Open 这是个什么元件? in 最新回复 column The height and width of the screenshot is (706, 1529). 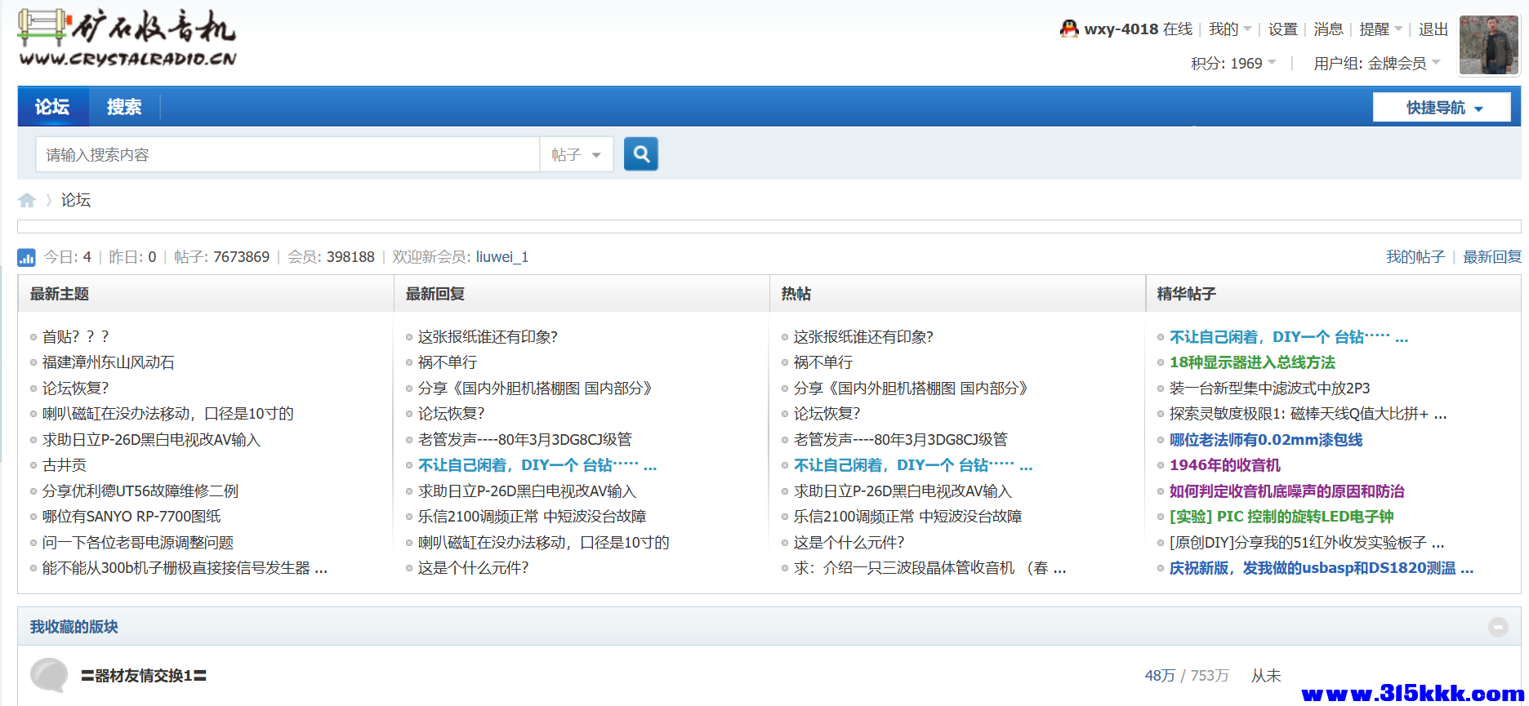point(474,568)
